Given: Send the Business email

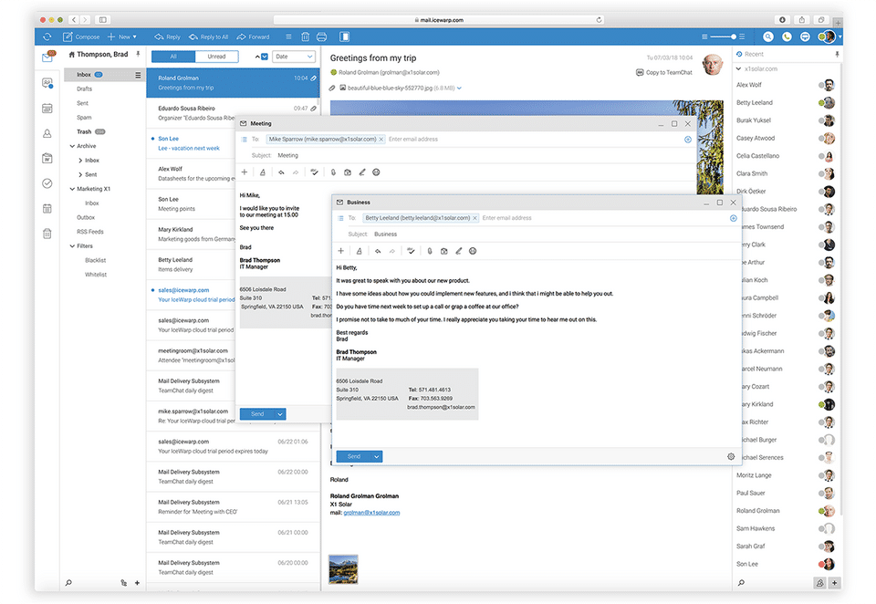Looking at the screenshot, I should tap(354, 457).
